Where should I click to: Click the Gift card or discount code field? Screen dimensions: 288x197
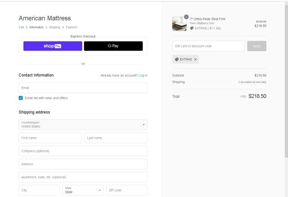click(208, 46)
